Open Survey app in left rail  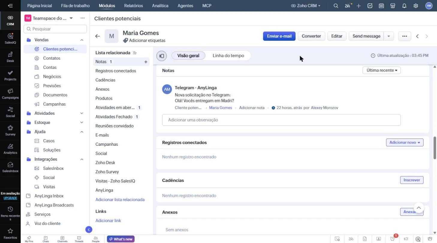coord(10,130)
